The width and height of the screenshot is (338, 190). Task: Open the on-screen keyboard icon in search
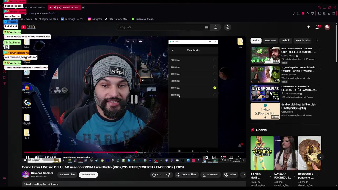click(206, 27)
